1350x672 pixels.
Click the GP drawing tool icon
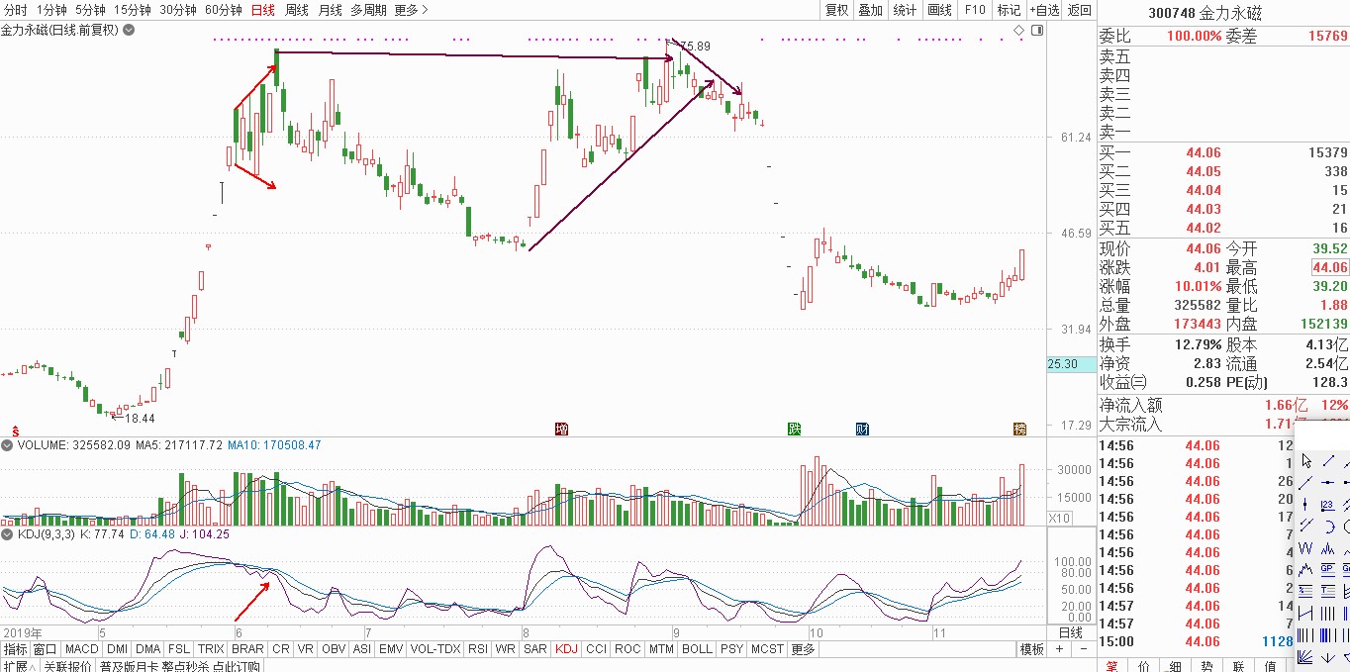(x=1328, y=569)
